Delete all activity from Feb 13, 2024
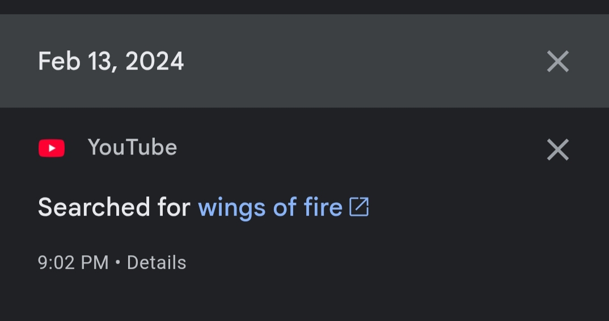Screen dimensions: 609x321 (x=557, y=61)
